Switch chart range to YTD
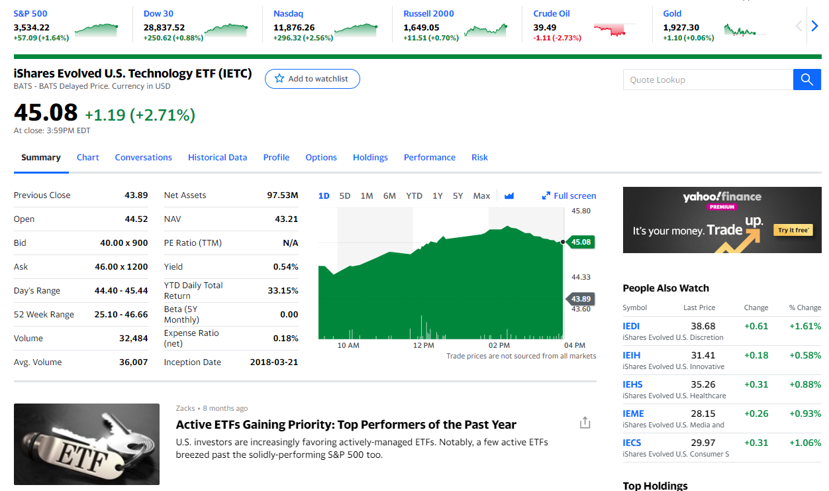829x491 pixels. coord(414,195)
